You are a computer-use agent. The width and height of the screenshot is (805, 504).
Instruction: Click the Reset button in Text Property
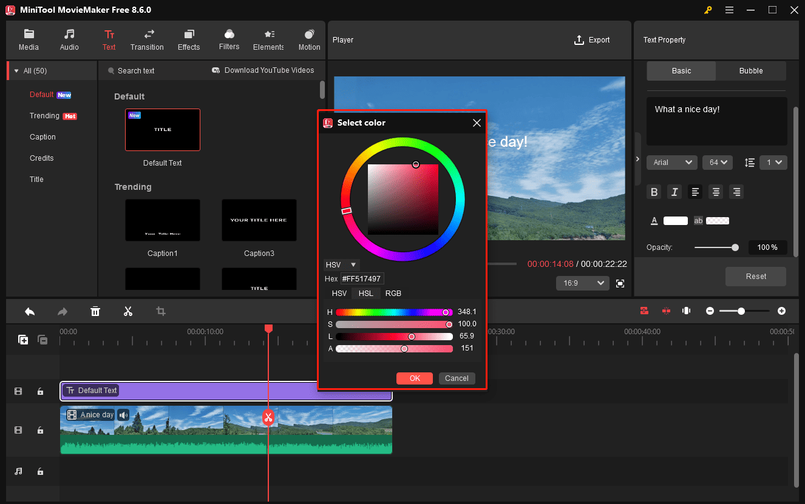755,276
